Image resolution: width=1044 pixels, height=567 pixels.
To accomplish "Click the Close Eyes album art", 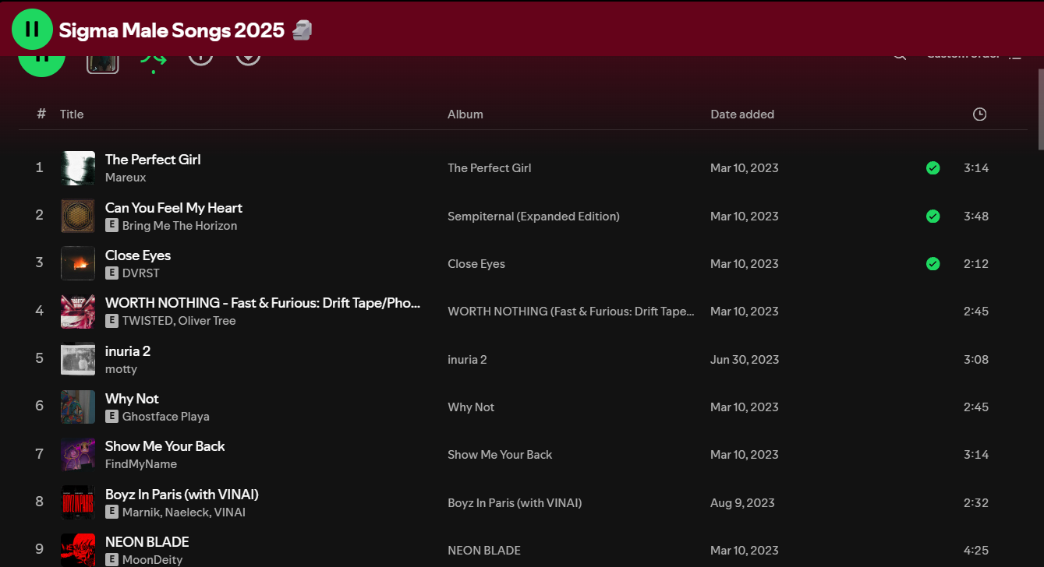I will tap(78, 264).
